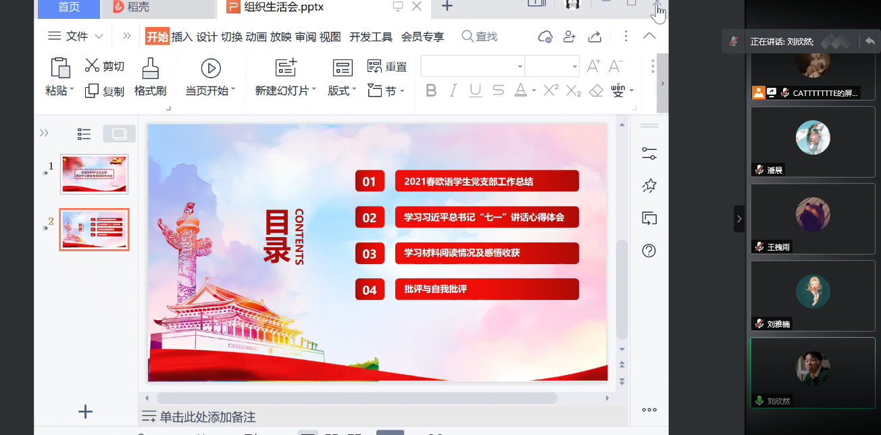This screenshot has width=881, height=435.
Task: Toggle italic text formatting
Action: (x=453, y=91)
